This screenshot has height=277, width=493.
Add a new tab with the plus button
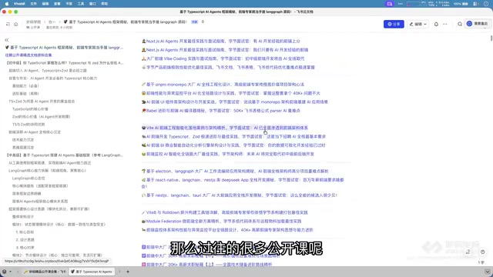128,272
